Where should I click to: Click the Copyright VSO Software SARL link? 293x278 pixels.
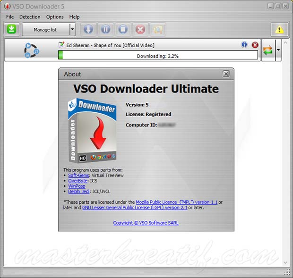[146, 223]
